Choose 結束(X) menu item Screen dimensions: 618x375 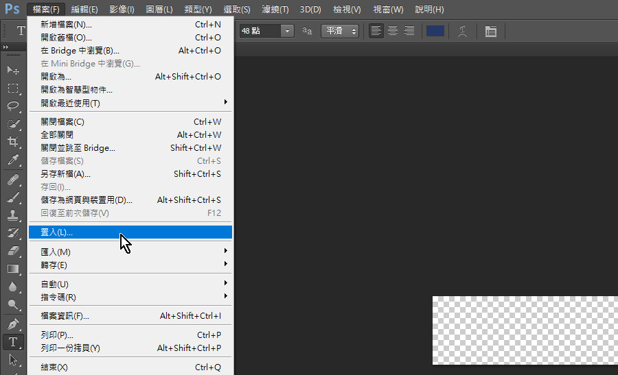coord(130,367)
